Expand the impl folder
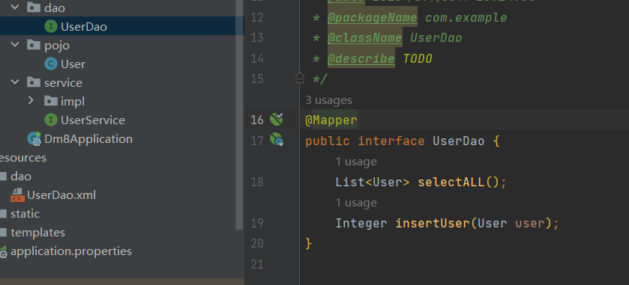629x285 pixels. point(31,100)
